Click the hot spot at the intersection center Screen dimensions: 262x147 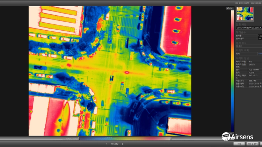(x=127, y=72)
